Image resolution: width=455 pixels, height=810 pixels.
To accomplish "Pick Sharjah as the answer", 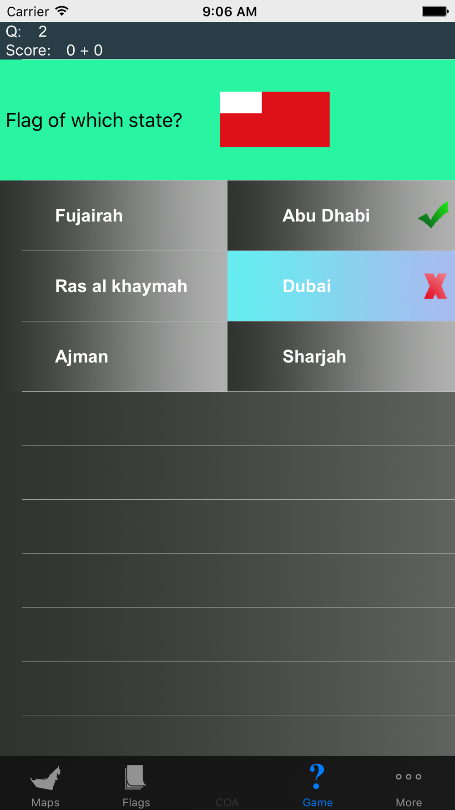I will pyautogui.click(x=341, y=356).
